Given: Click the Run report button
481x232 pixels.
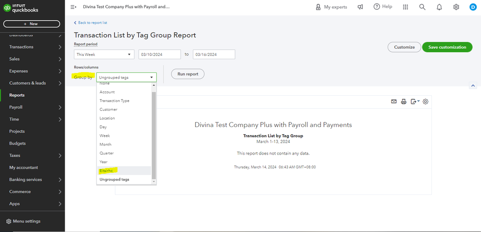Looking at the screenshot, I should click(x=188, y=74).
